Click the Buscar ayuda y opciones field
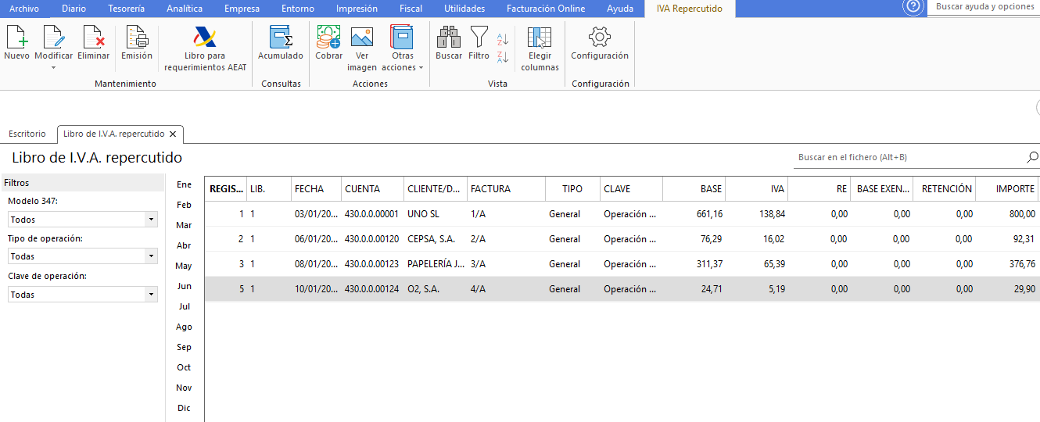 pos(984,7)
